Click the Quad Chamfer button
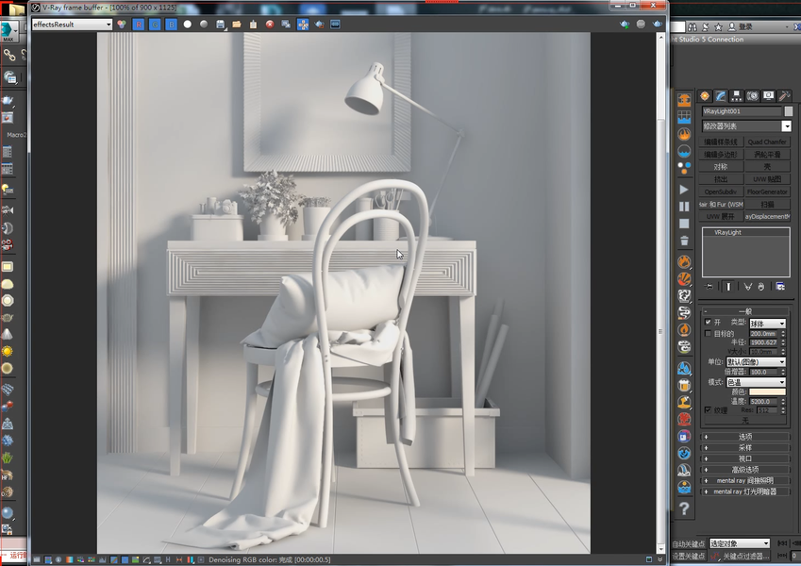 767,142
